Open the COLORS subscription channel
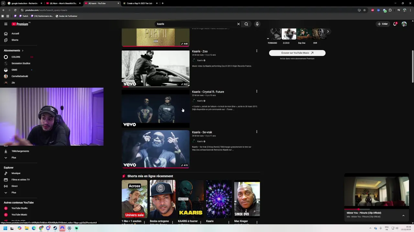Screen dimensions: 414x232 (x=16, y=57)
